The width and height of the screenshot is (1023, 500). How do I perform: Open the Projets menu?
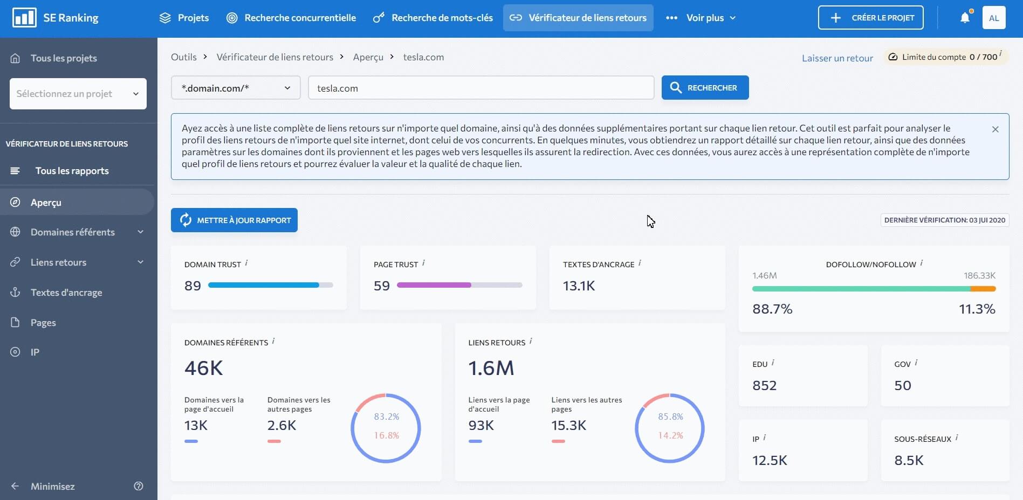tap(184, 18)
